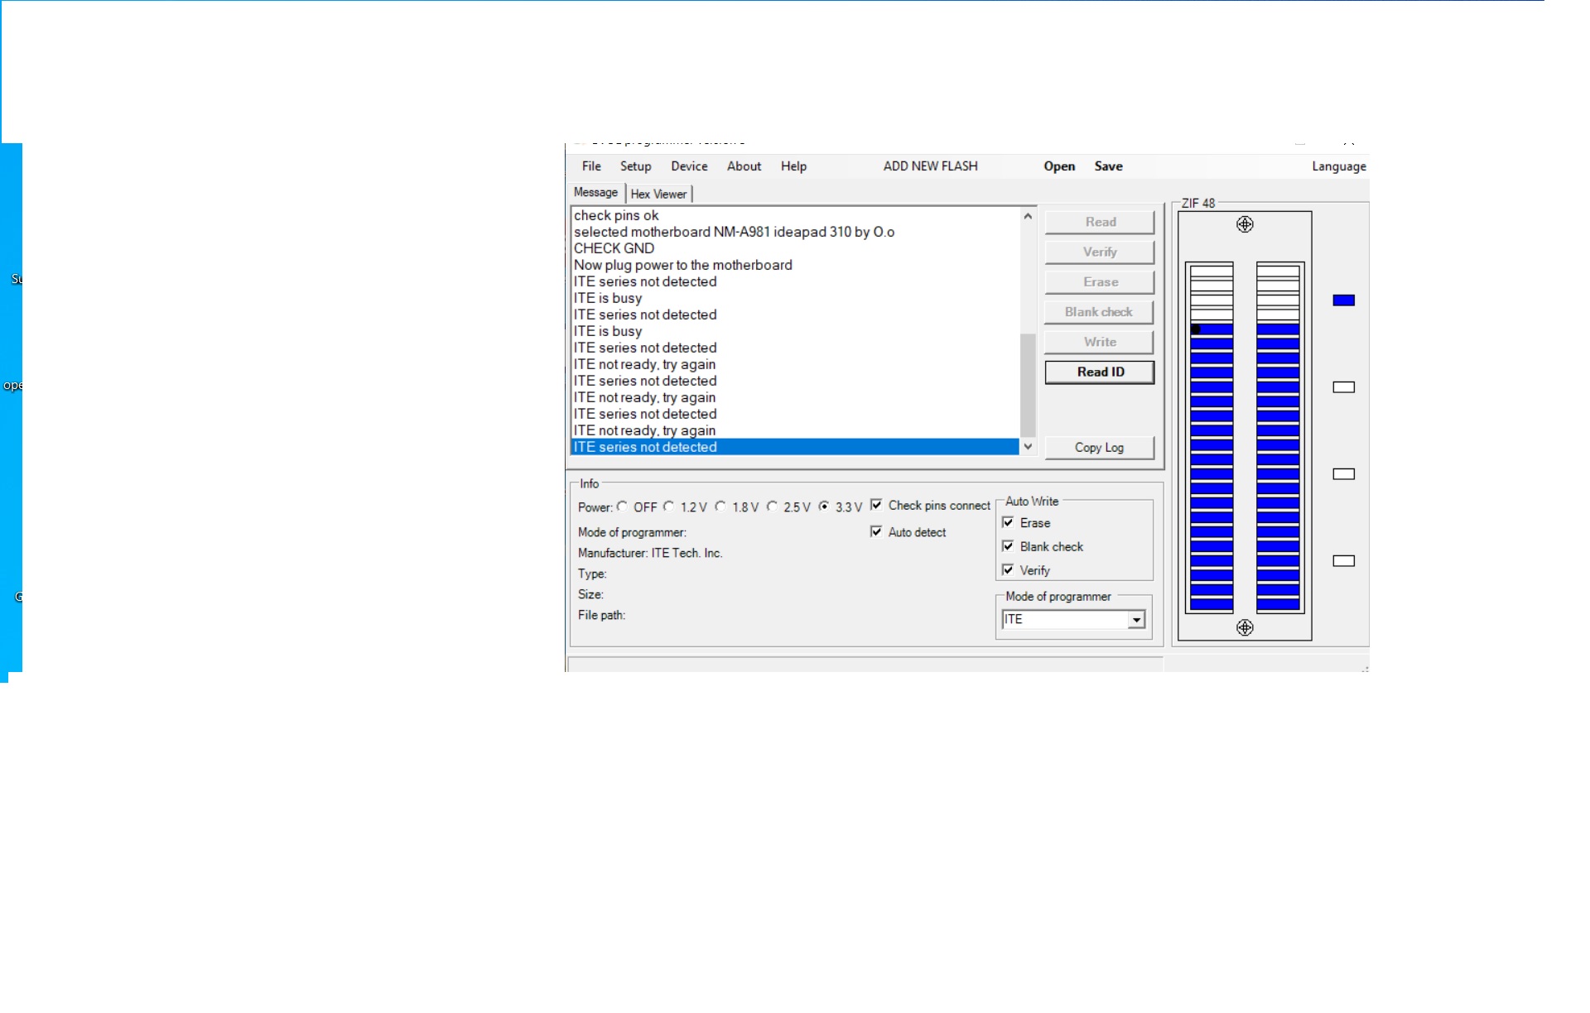
Task: Click bottom ZIF 48 socket screw icon
Action: 1245,627
